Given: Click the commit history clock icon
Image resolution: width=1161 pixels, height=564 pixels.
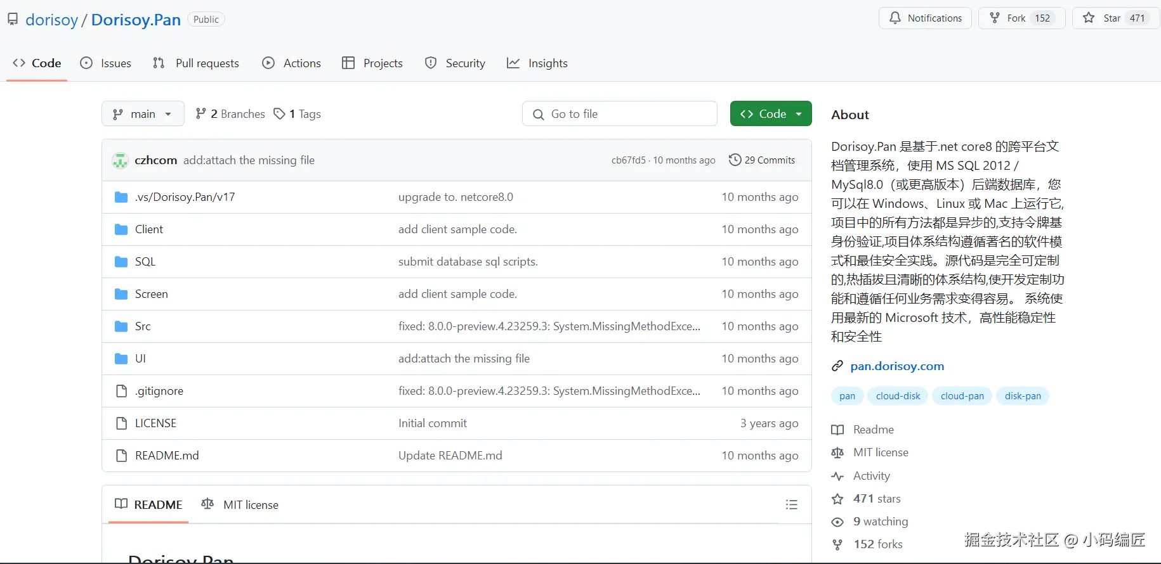Looking at the screenshot, I should pos(735,160).
